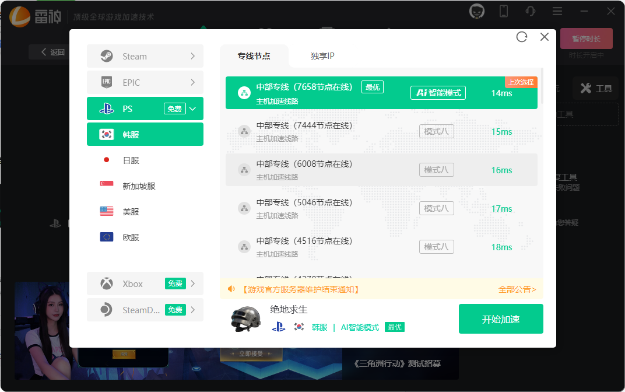Switch to the 独享IP tab
Screen dimensions: 625x392
click(x=322, y=56)
